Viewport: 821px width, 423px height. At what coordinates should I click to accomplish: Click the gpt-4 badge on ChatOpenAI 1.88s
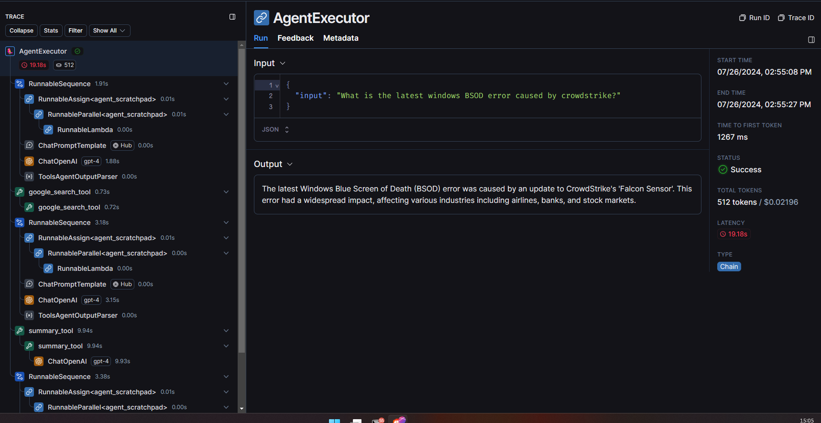point(91,161)
